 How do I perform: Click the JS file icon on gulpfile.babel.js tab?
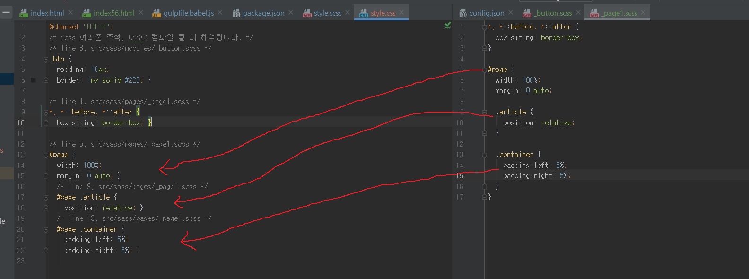157,13
